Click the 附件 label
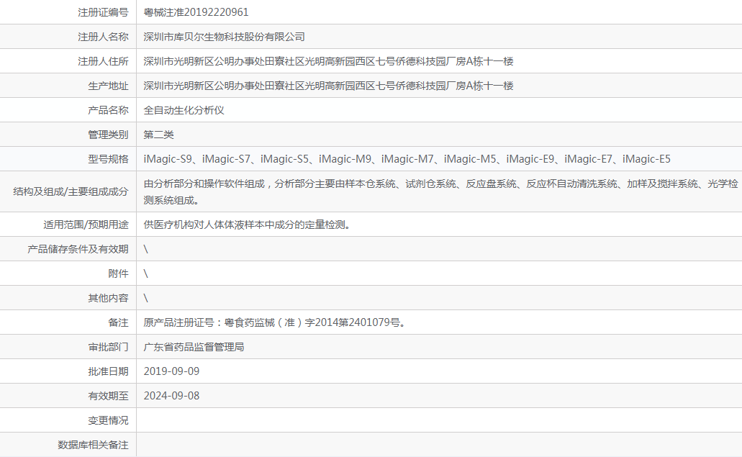This screenshot has height=457, width=742. pos(118,274)
